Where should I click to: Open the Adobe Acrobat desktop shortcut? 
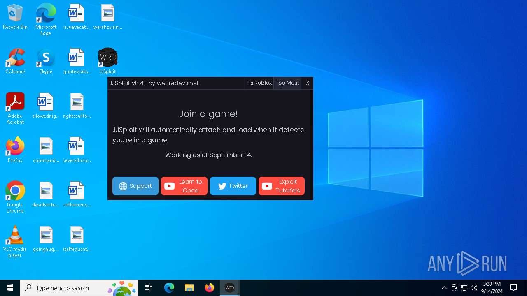pyautogui.click(x=15, y=109)
